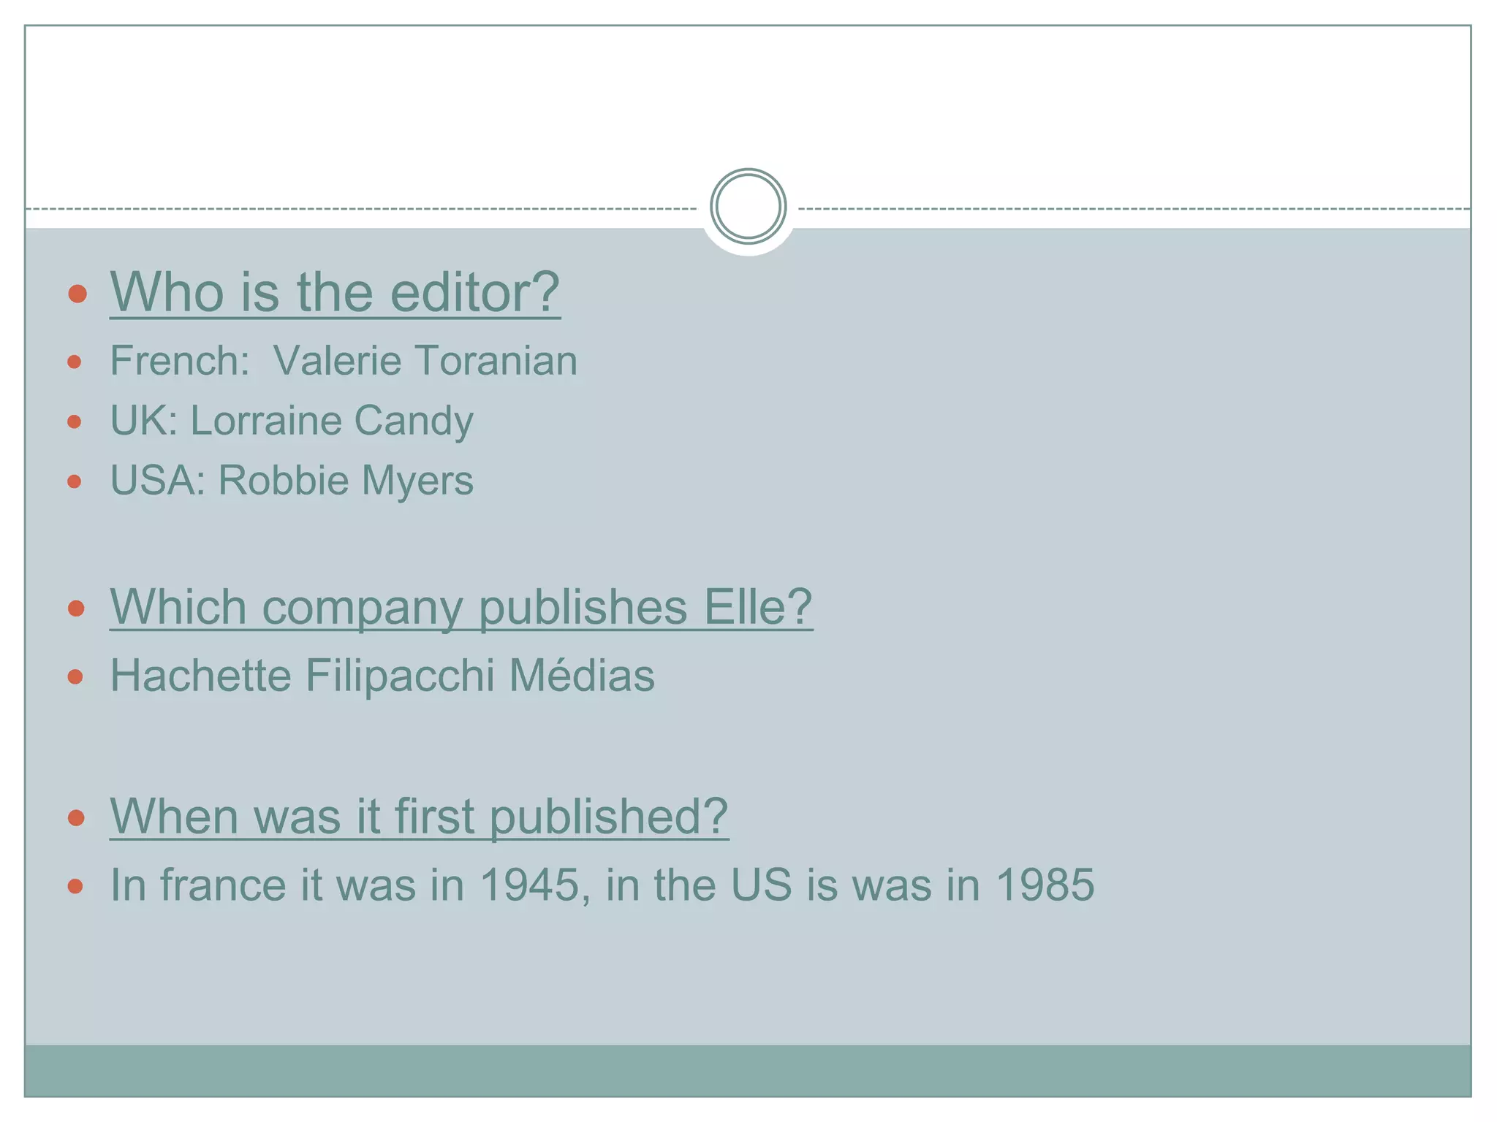This screenshot has height=1122, width=1497.
Task: Click the dark teal footer bar
Action: [x=748, y=1070]
